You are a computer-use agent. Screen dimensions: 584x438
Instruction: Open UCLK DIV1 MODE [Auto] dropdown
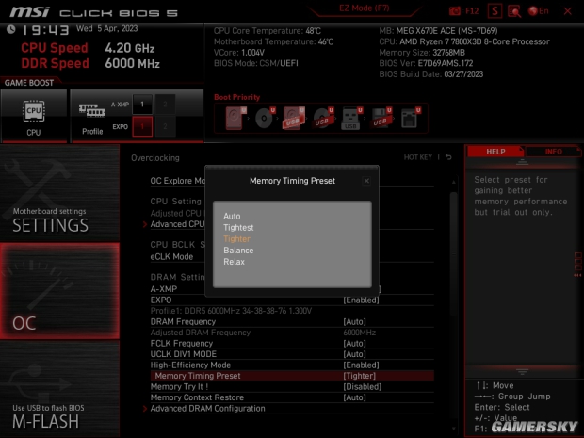coord(354,354)
